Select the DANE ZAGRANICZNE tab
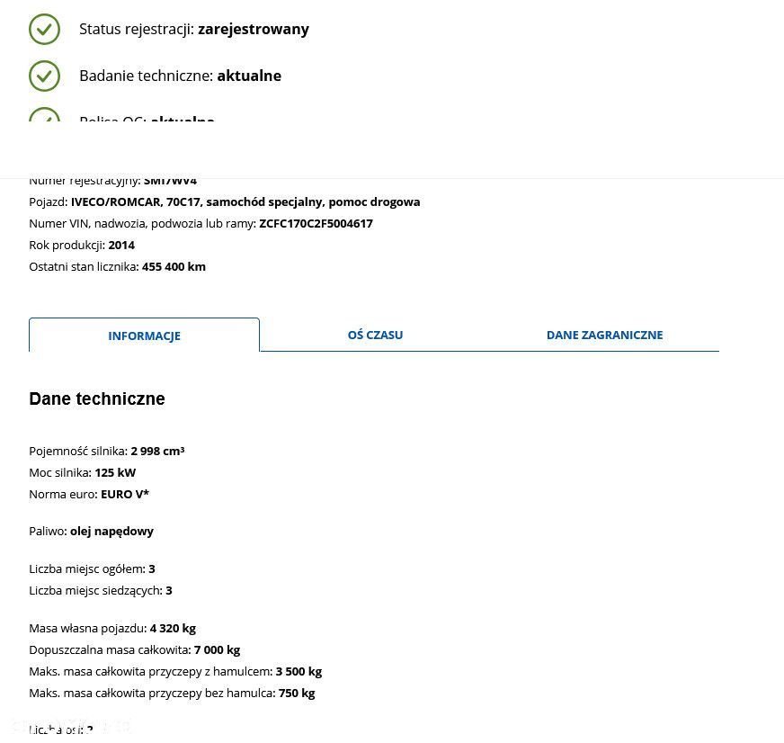 (x=604, y=335)
